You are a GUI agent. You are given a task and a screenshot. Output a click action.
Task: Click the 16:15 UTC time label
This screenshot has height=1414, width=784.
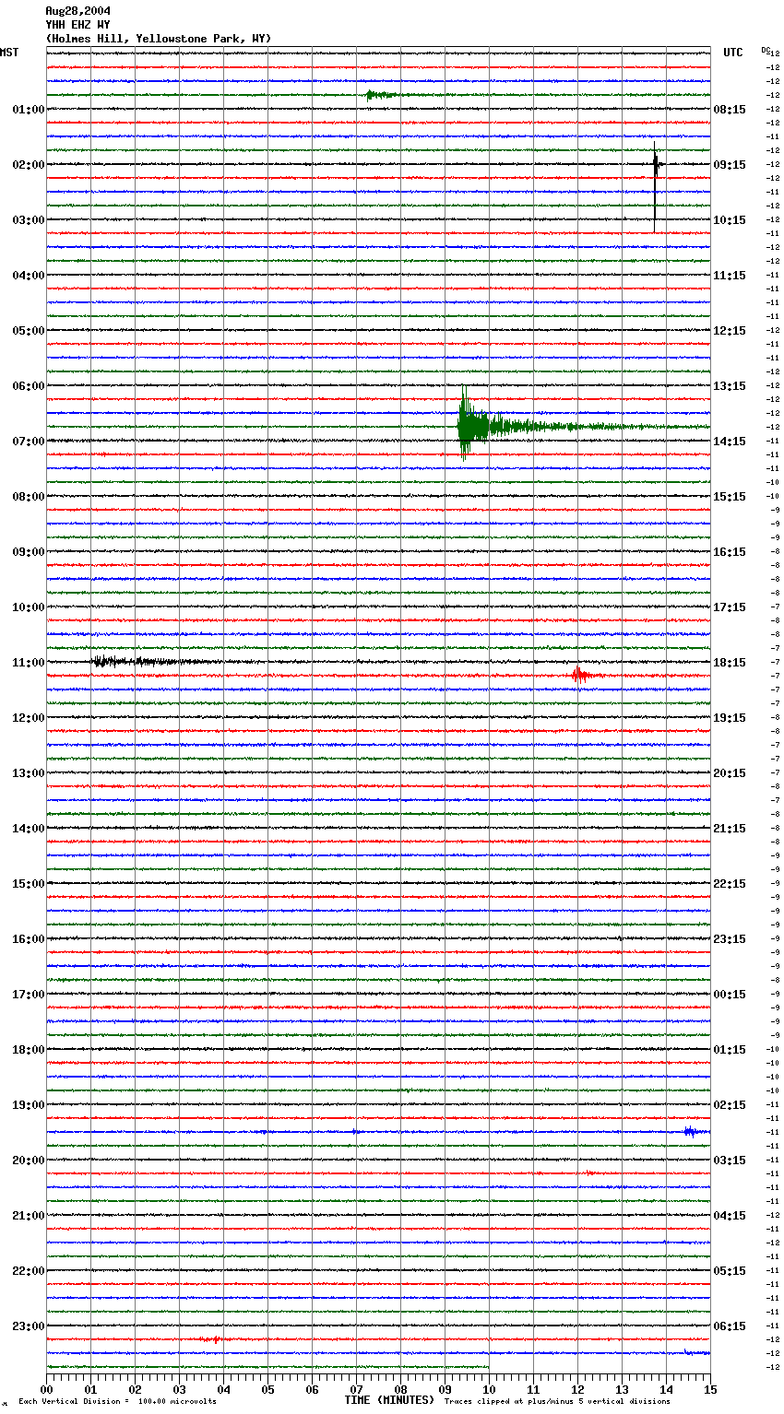[730, 552]
